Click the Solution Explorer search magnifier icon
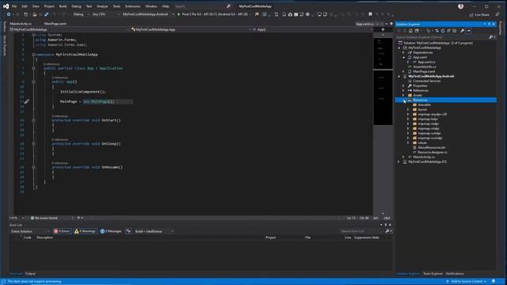Image resolution: width=507 pixels, height=285 pixels. [491, 37]
